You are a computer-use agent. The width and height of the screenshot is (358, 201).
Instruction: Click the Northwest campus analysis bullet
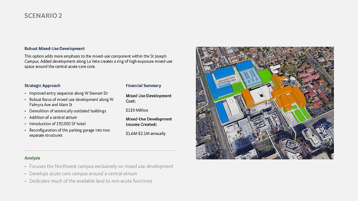point(101,166)
